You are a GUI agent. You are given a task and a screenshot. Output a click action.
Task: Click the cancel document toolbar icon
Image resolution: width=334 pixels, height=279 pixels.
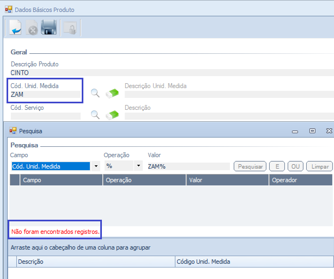pos(32,27)
